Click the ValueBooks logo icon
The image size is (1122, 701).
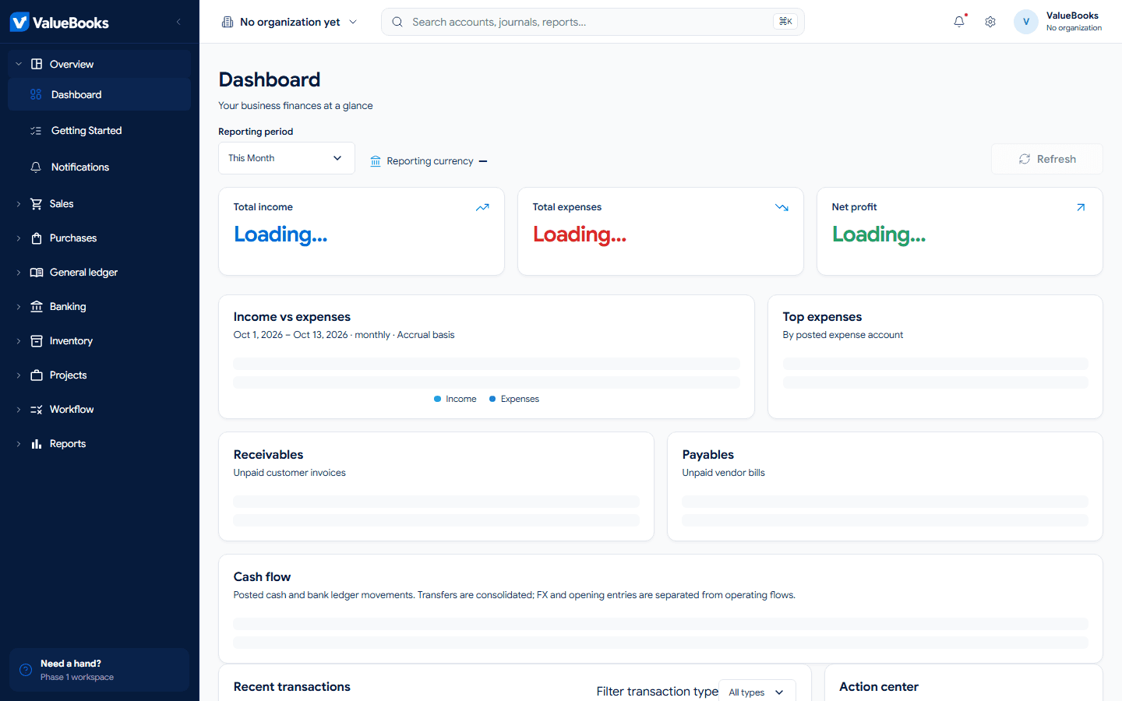19,22
